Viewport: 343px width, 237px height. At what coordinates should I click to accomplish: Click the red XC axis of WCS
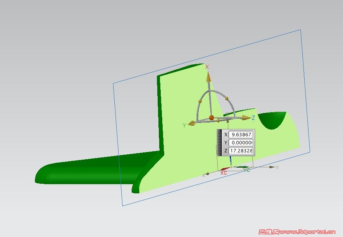pos(225,169)
